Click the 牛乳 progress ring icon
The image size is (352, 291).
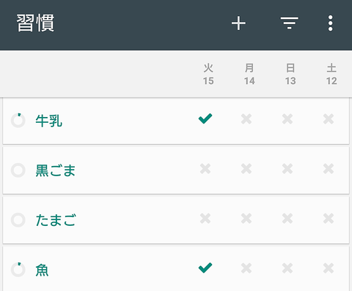(18, 120)
